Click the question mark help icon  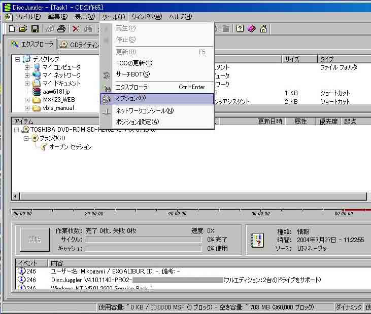tap(240, 29)
